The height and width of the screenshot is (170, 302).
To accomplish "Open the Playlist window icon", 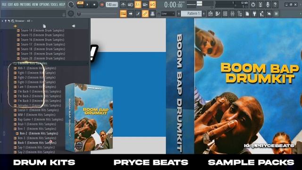I will (x=210, y=14).
